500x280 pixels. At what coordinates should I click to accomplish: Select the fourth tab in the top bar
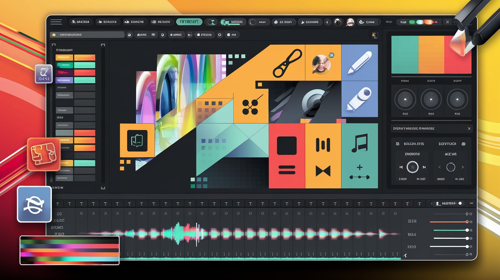[x=162, y=22]
